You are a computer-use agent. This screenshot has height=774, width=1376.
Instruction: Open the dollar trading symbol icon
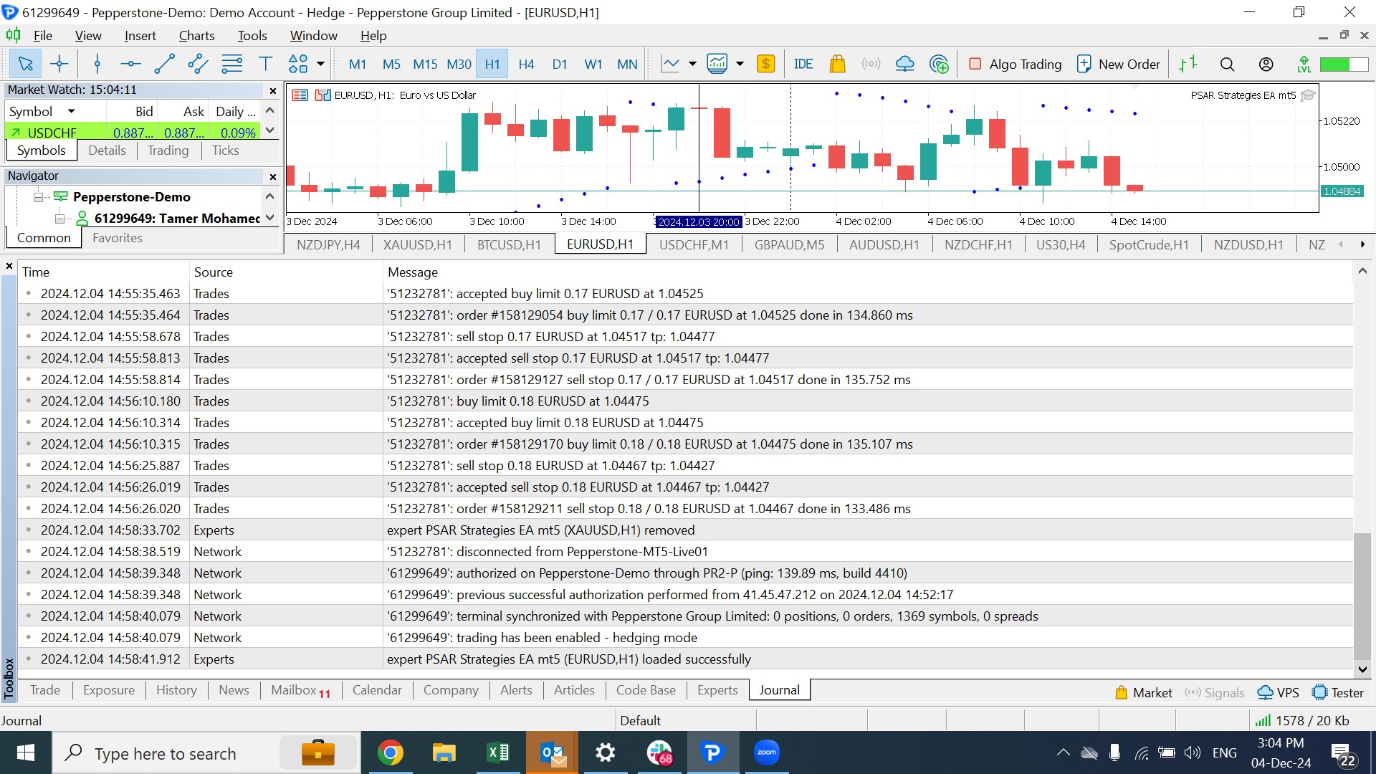[765, 64]
